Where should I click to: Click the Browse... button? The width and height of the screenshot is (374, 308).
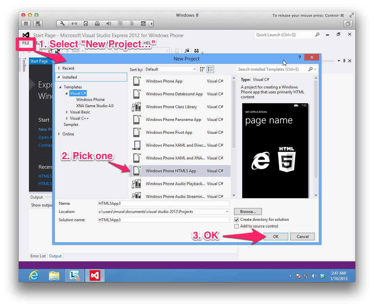click(x=248, y=212)
